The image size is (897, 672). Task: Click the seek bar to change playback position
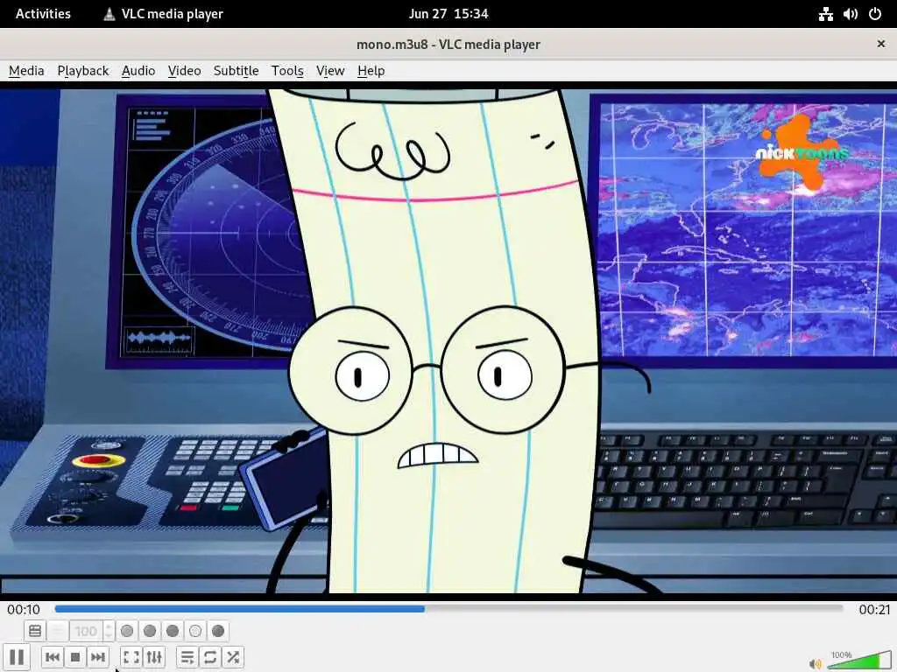449,609
